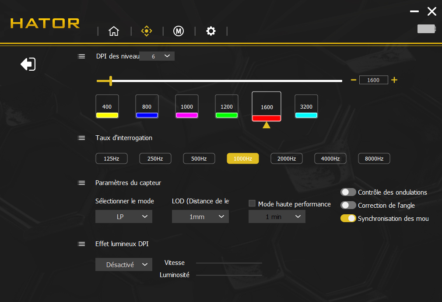The height and width of the screenshot is (302, 442).
Task: Click the battery status icon
Action: 426,29
